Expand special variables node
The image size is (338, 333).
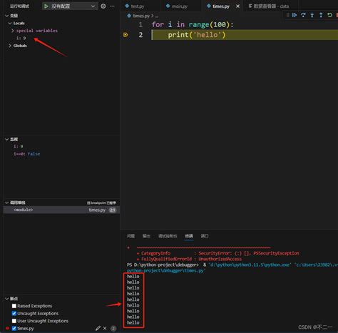coord(13,31)
